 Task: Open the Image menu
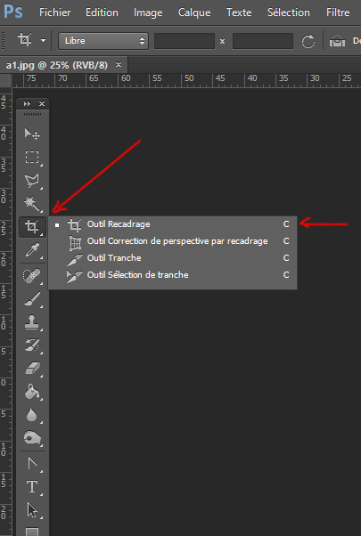(x=148, y=13)
